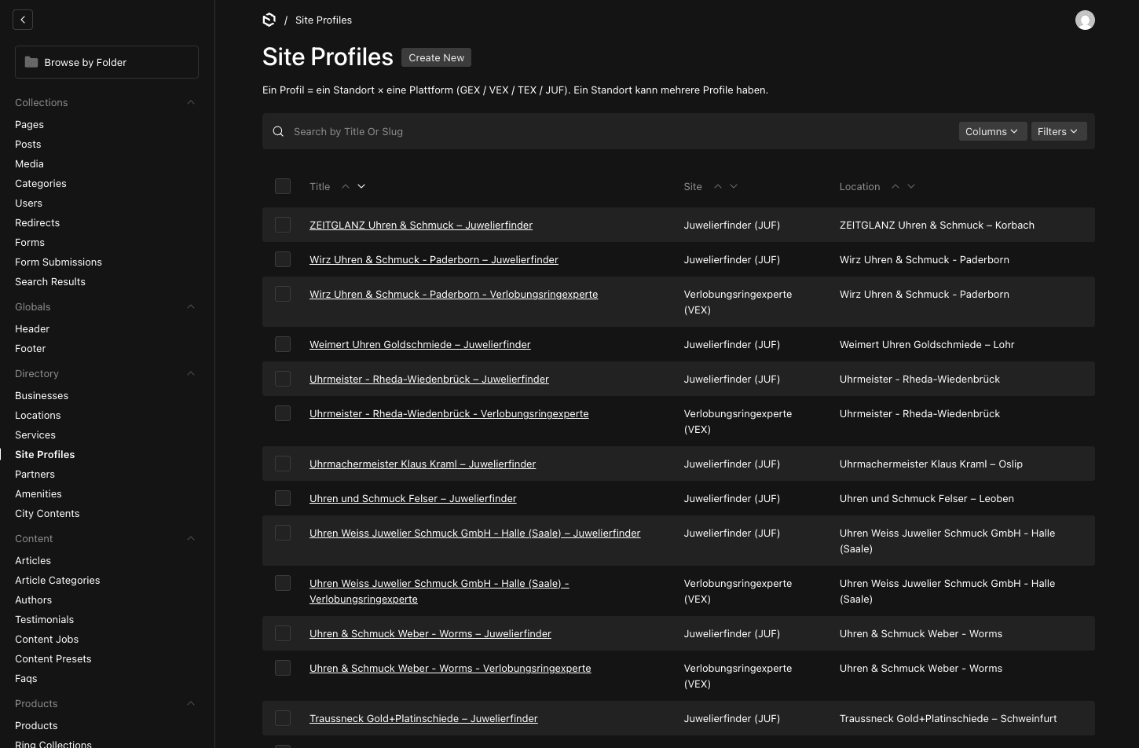Select the ZEITGLANZ Uhren & Schmuck row checkbox
Viewport: 1139px width, 748px height.
[x=283, y=225]
